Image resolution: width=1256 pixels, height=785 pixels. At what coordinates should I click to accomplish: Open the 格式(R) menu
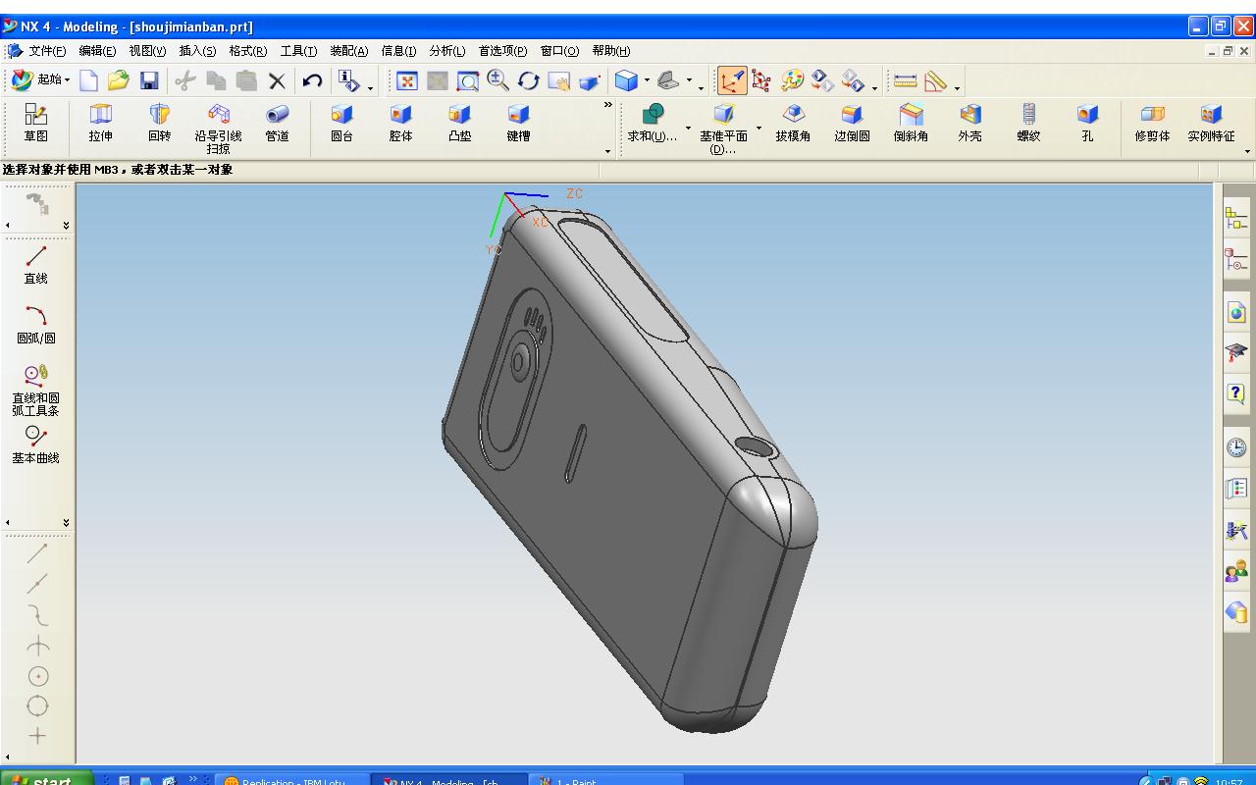247,51
